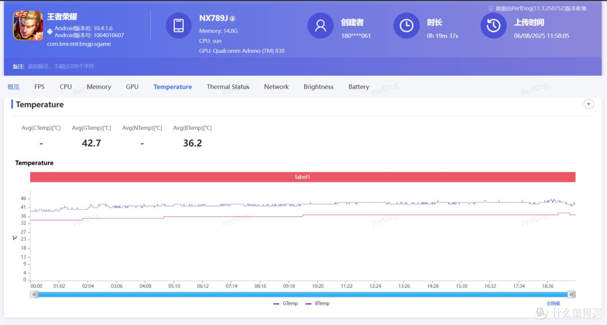The width and height of the screenshot is (607, 325).
Task: Click the Avg(BTemp) value 36.2
Action: (192, 143)
